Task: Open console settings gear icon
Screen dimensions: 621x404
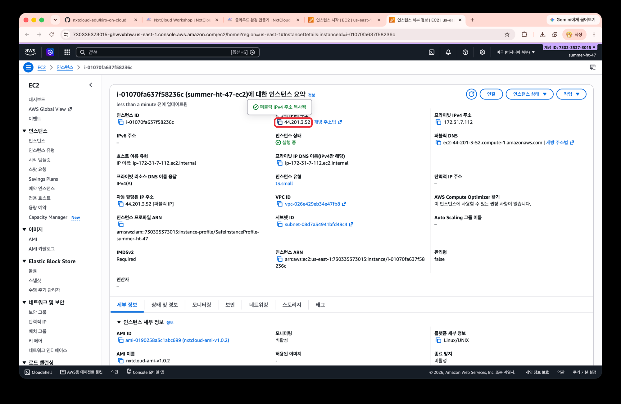Action: (x=482, y=52)
